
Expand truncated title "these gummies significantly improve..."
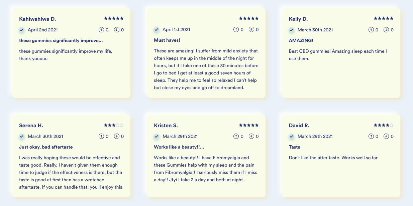click(61, 40)
